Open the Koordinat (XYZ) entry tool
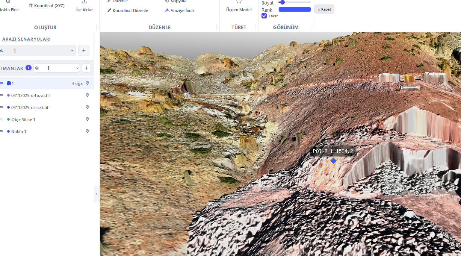The image size is (461, 256). tap(47, 6)
